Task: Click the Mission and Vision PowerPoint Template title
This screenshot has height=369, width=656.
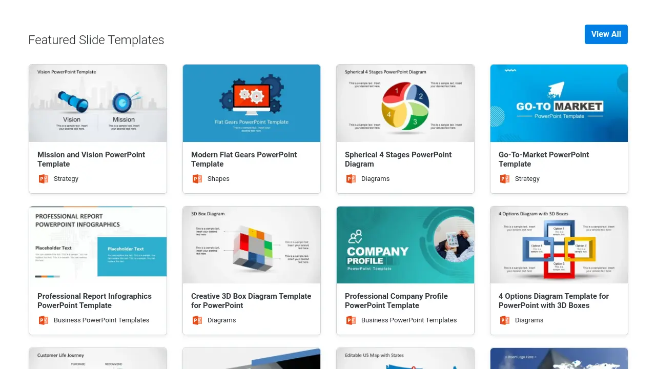Action: pyautogui.click(x=91, y=159)
